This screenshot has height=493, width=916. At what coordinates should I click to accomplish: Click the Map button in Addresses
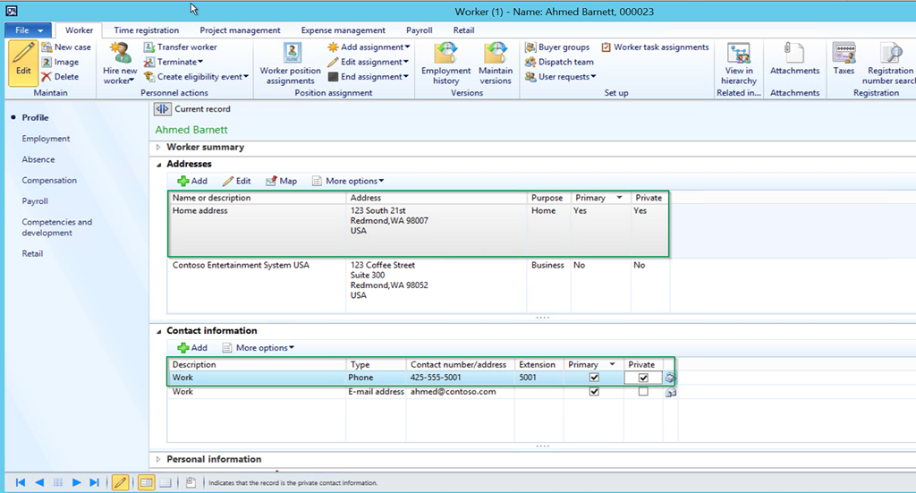(280, 181)
